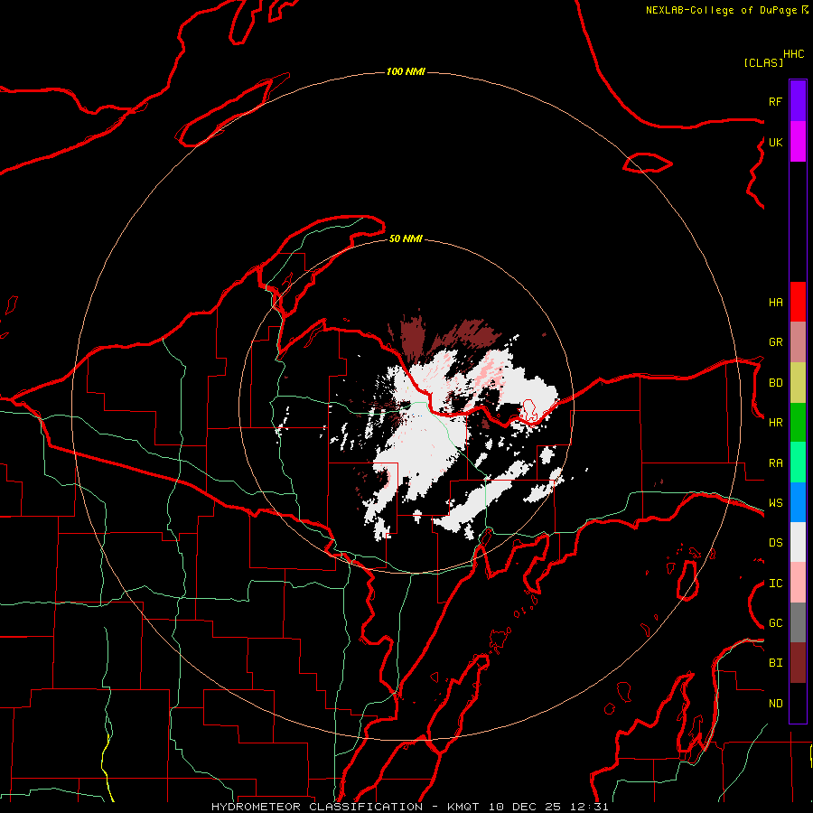Image resolution: width=813 pixels, height=813 pixels.
Task: Click the IC legend label
Action: [775, 584]
